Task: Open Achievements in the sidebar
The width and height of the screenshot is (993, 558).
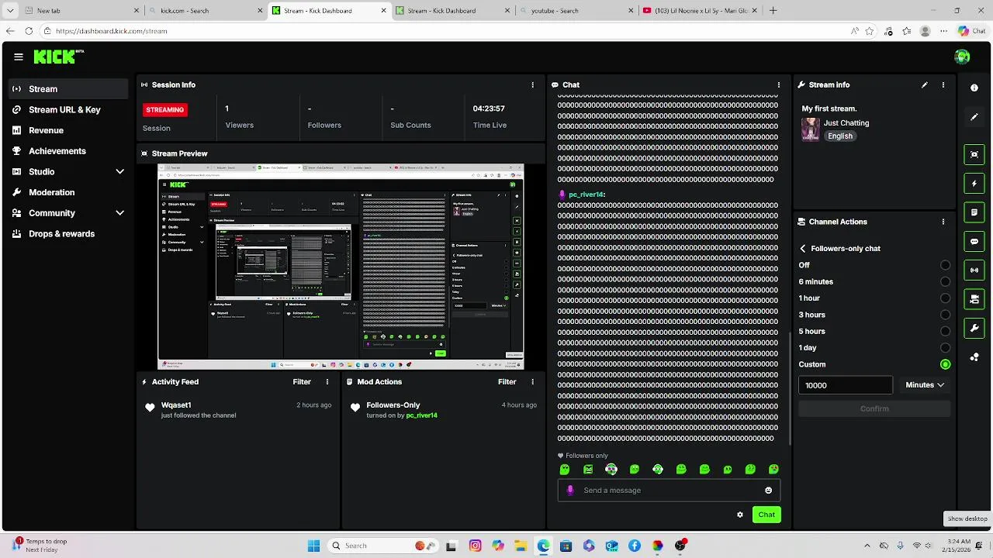Action: point(68,151)
